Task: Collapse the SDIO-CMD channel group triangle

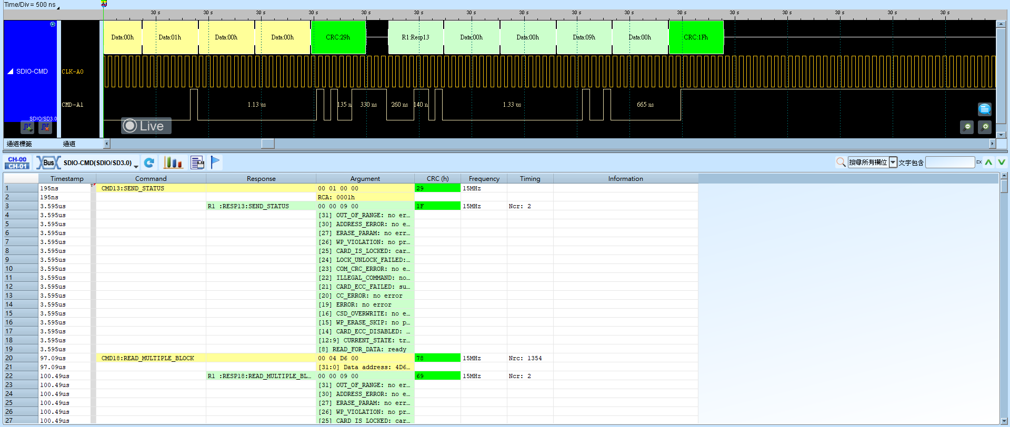Action: [x=10, y=72]
